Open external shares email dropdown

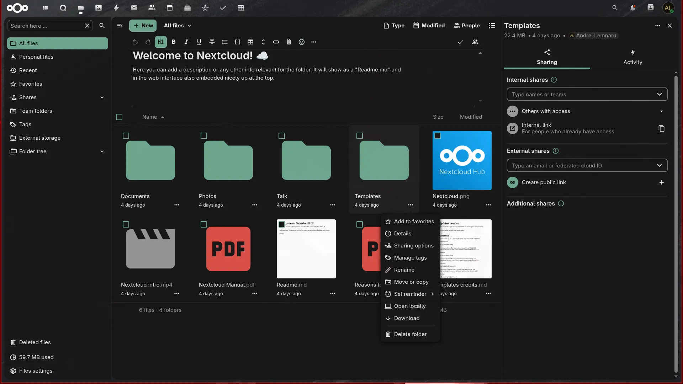coord(587,165)
